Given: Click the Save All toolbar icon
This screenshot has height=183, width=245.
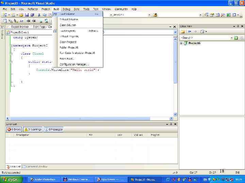Looking at the screenshot, I should coord(32,15).
